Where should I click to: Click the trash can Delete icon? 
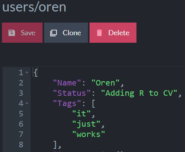pyautogui.click(x=99, y=33)
